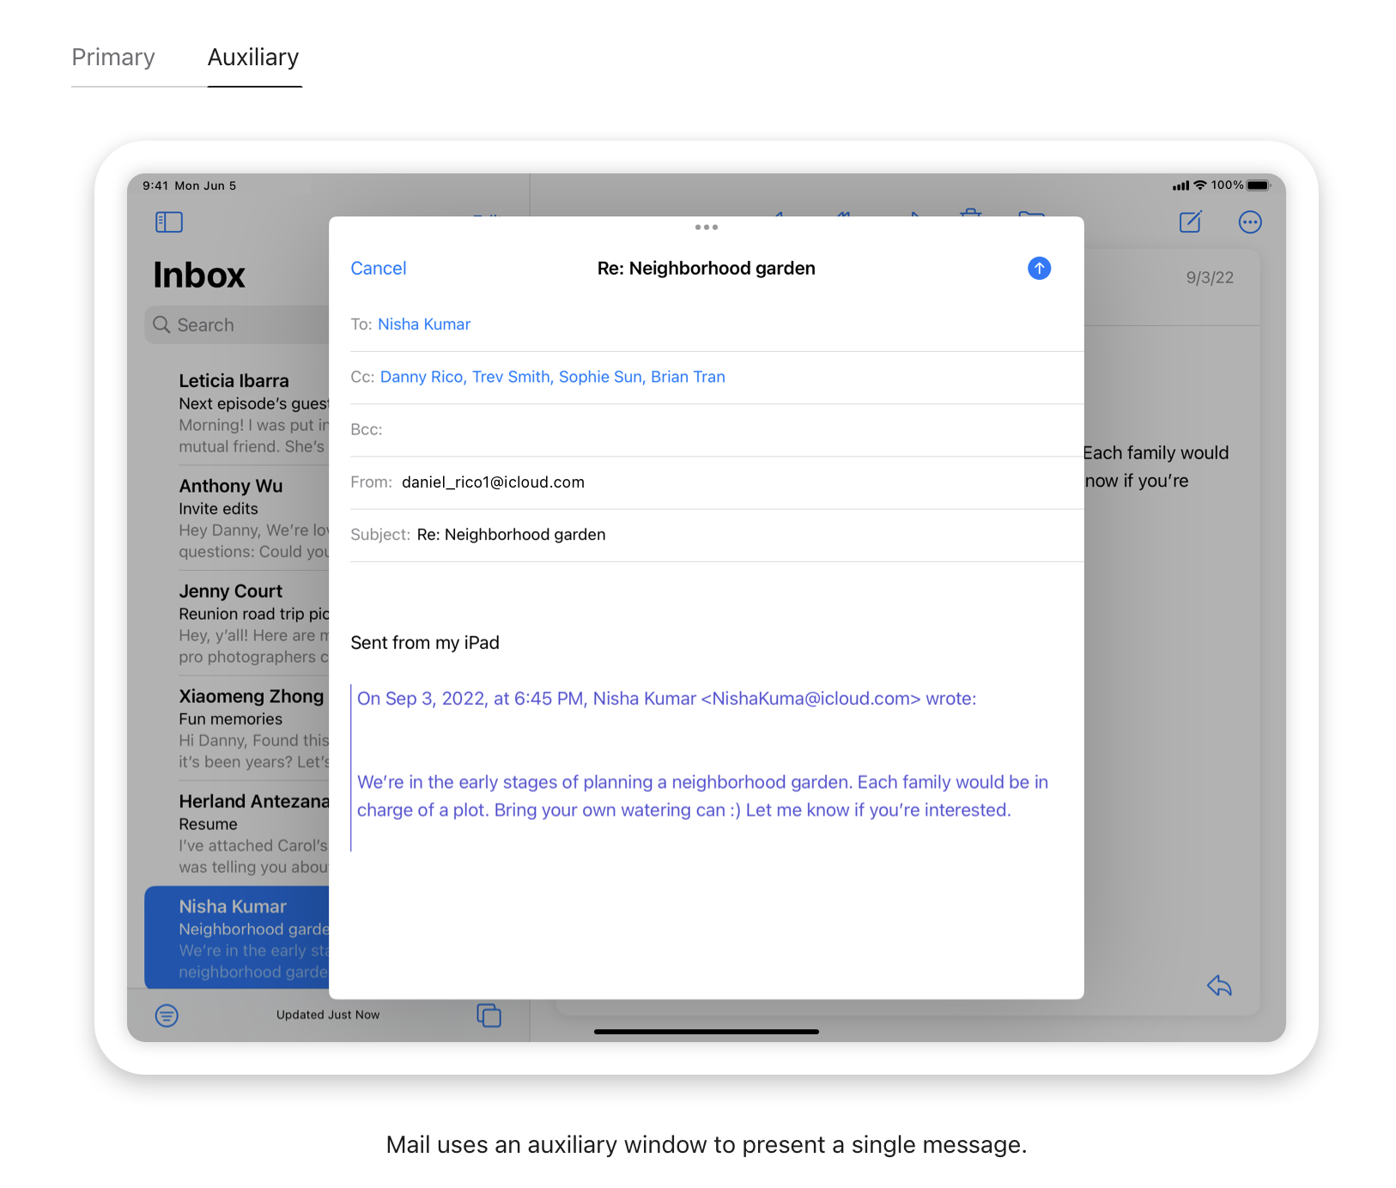Open the mailbox filter icon
This screenshot has height=1188, width=1396.
coord(167,1015)
